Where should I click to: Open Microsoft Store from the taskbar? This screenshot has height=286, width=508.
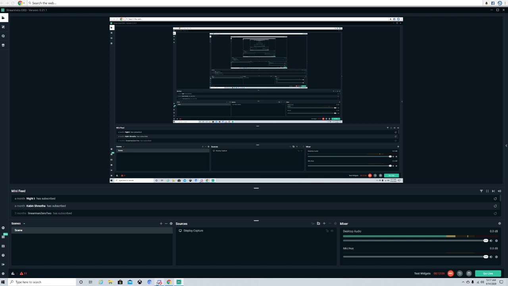point(120,282)
